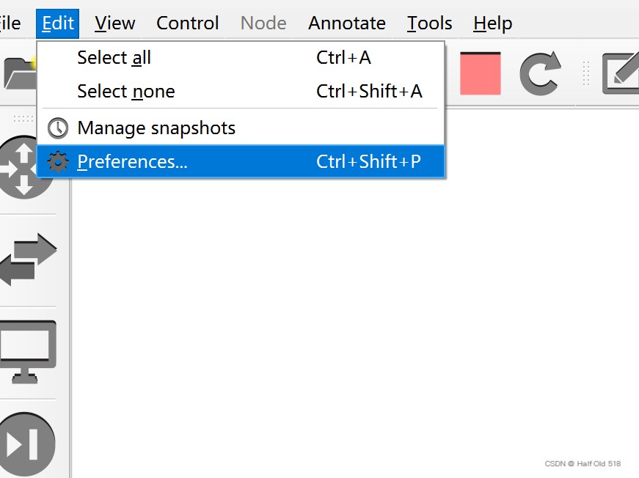Browse security devices play-skip icon
Viewport: 639px width, 478px height.
[27, 444]
